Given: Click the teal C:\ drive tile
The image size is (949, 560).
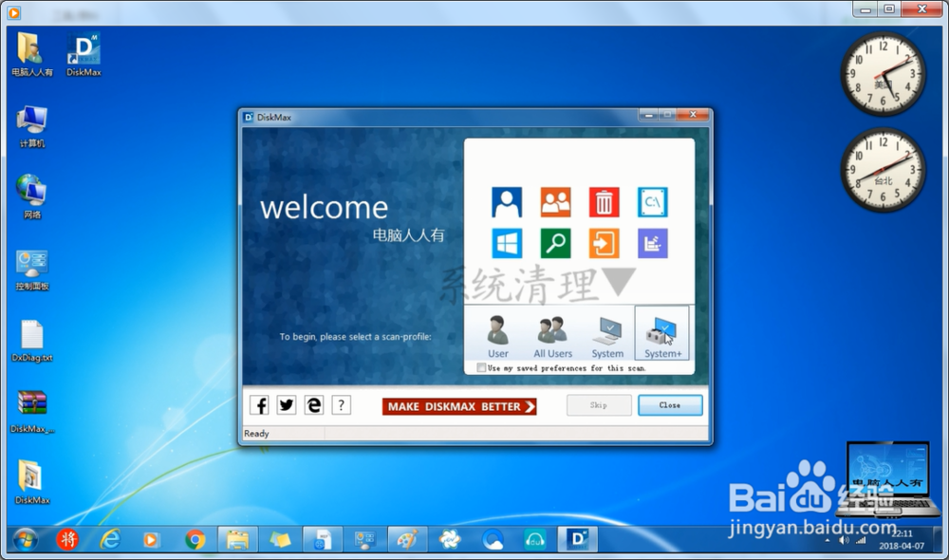Looking at the screenshot, I should point(653,202).
